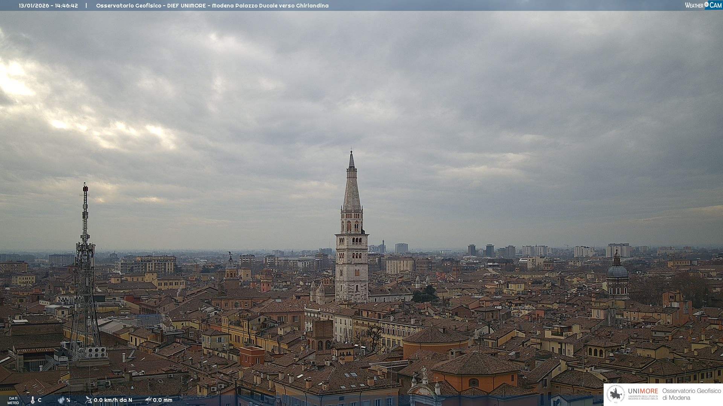Viewport: 723px width, 406px height.
Task: Click the temperature C unit label
Action: (x=40, y=400)
